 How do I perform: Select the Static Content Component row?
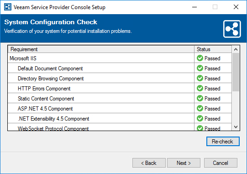[120, 99]
